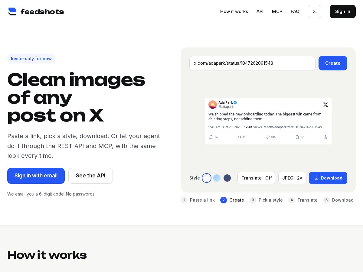Click the Style label
Image resolution: width=363 pixels, height=272 pixels.
195,178
